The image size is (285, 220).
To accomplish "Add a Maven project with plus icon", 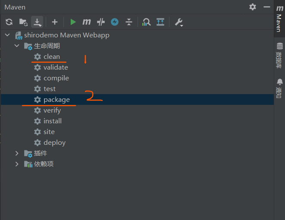I will pos(54,22).
